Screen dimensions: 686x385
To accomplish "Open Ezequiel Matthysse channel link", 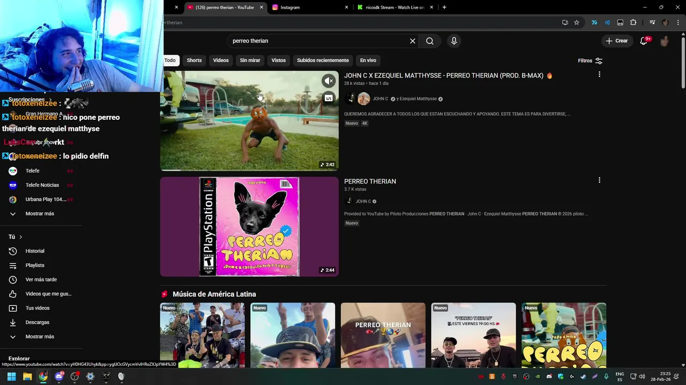I will click(419, 99).
